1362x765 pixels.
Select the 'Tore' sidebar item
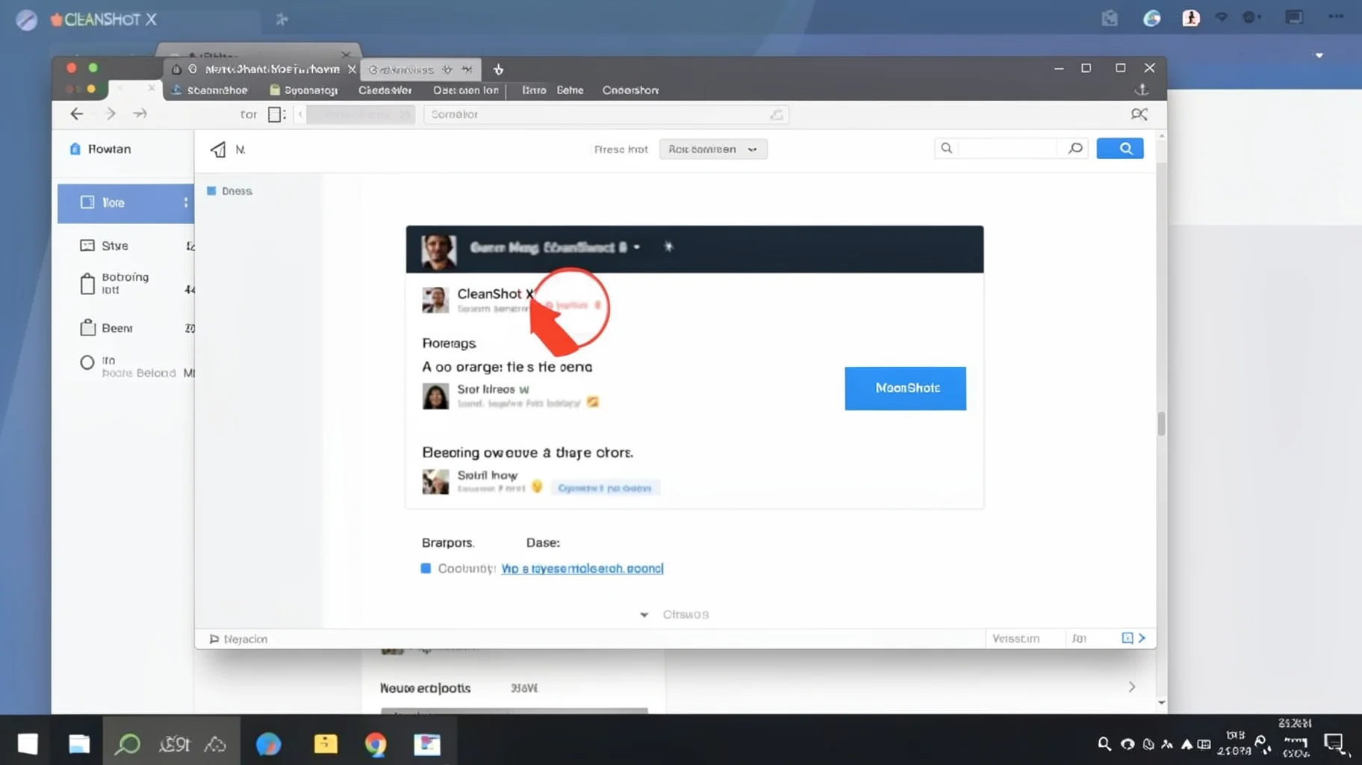125,203
